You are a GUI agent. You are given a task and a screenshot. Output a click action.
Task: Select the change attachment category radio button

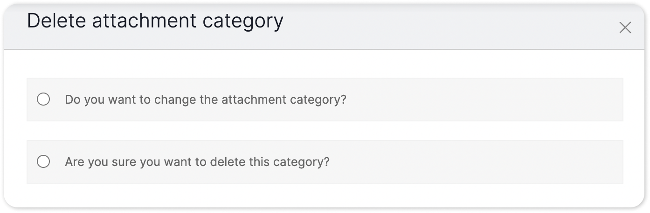click(x=43, y=100)
